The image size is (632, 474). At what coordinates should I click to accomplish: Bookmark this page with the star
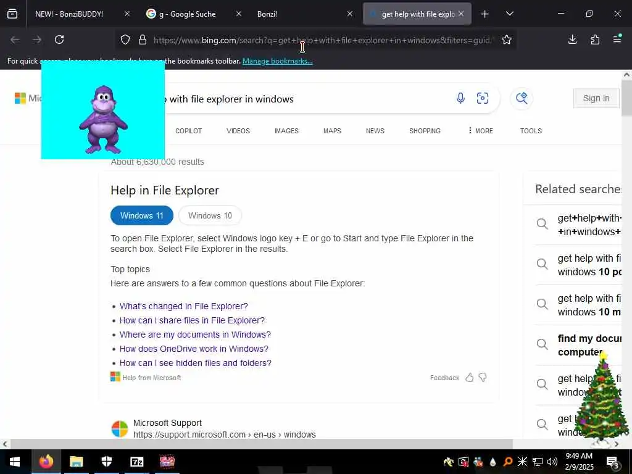pos(507,39)
